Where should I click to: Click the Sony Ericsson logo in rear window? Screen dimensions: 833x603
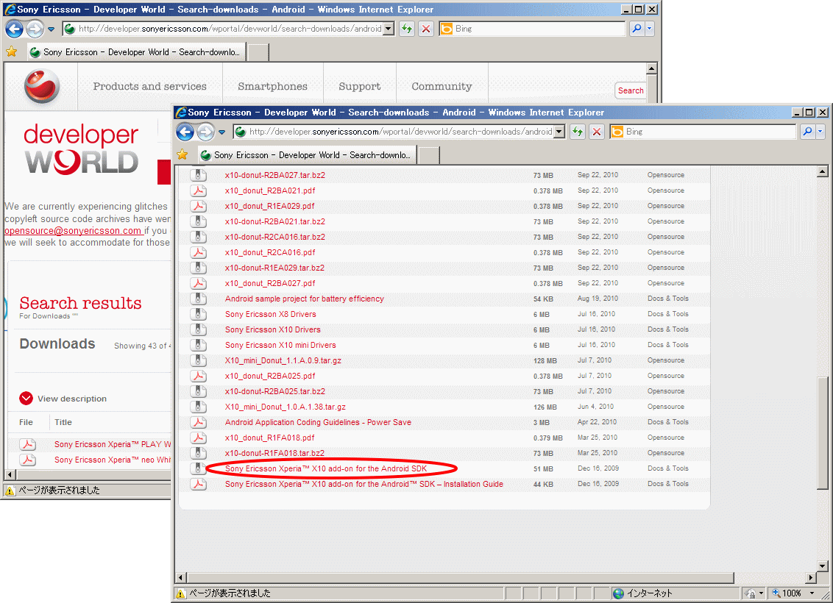(x=42, y=86)
